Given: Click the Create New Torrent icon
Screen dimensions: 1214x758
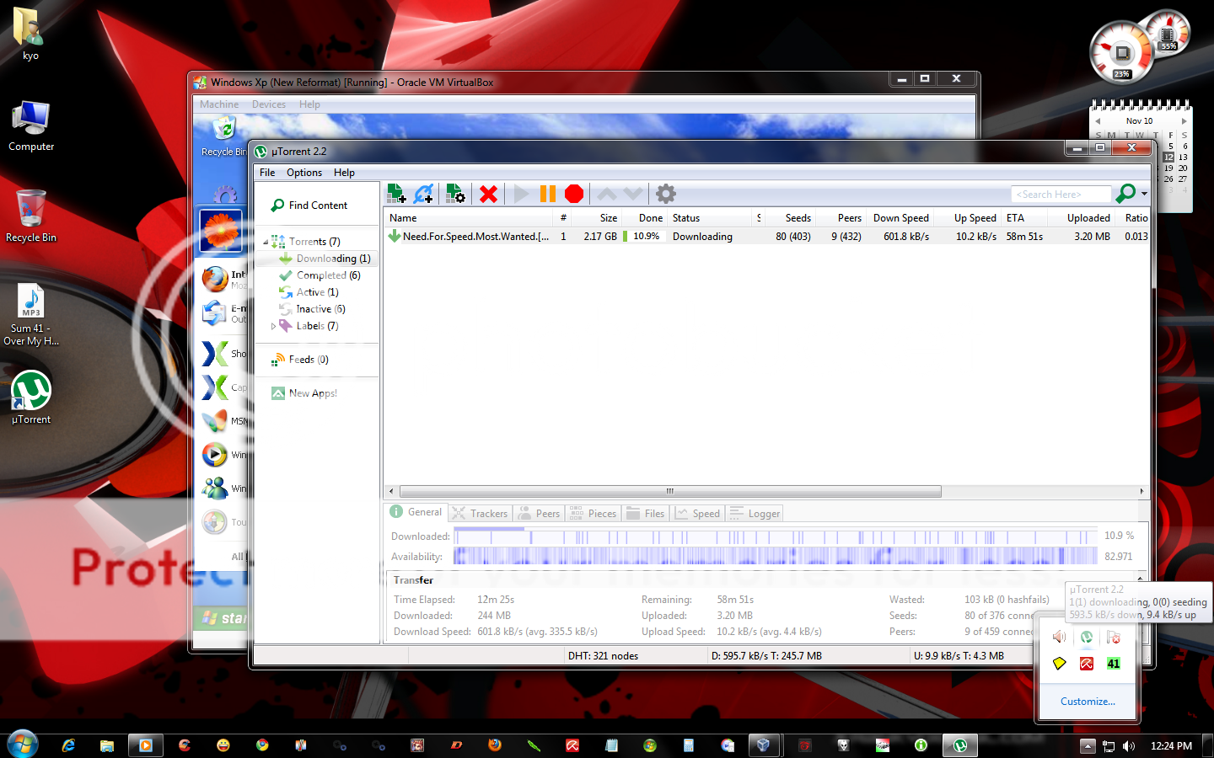Looking at the screenshot, I should 455,194.
